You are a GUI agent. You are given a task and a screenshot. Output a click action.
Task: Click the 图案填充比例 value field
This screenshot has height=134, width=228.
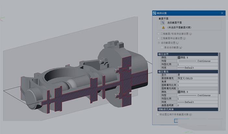(196, 85)
